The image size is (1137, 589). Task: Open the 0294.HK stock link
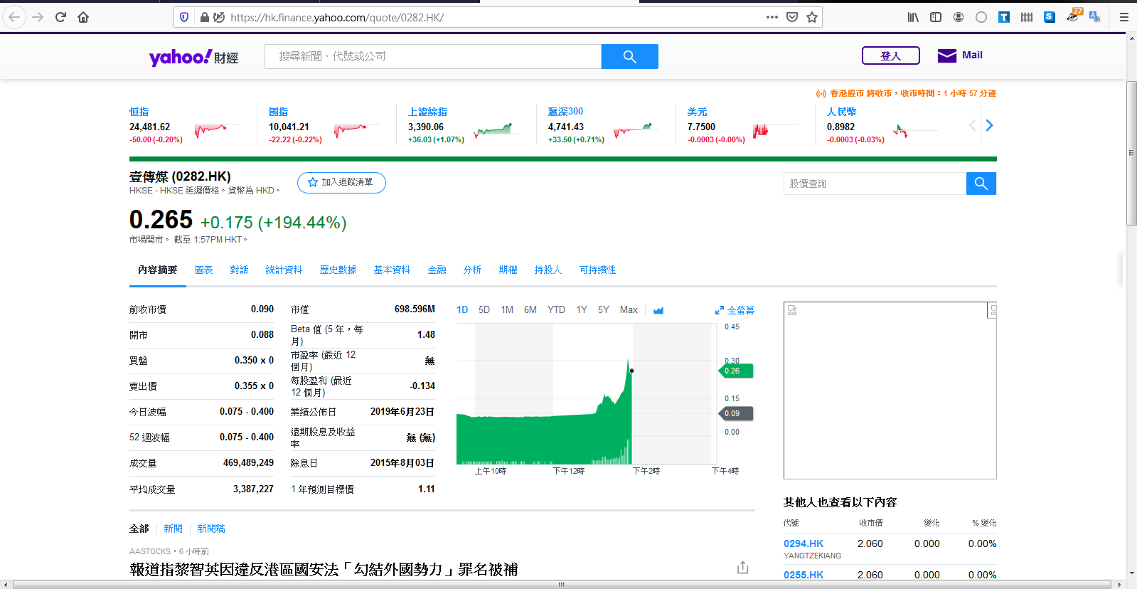pos(804,543)
